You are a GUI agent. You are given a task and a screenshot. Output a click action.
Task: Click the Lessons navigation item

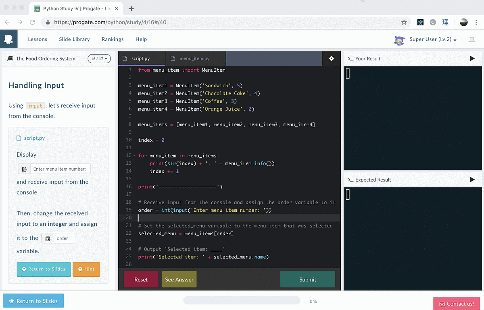click(38, 39)
